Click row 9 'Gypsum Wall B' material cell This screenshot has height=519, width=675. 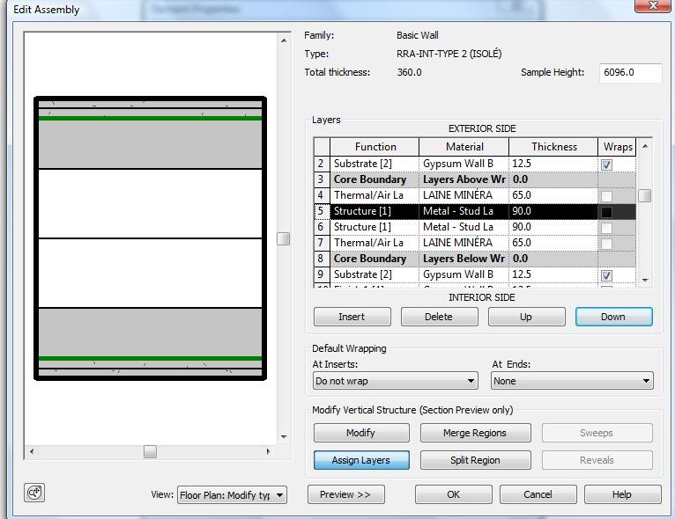(464, 274)
